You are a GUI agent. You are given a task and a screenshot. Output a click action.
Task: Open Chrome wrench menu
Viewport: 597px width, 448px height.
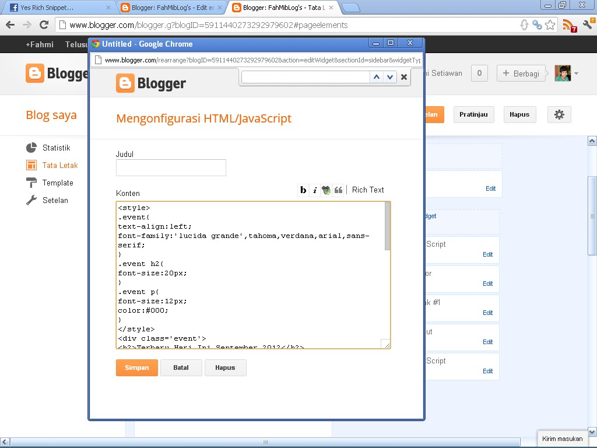click(x=589, y=24)
